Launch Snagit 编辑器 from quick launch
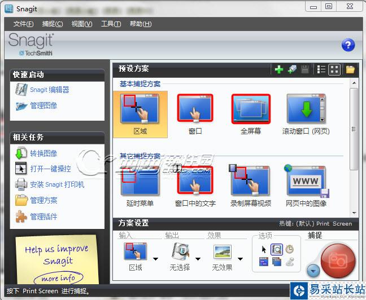Viewport: 366px width, 300px height. click(x=50, y=90)
